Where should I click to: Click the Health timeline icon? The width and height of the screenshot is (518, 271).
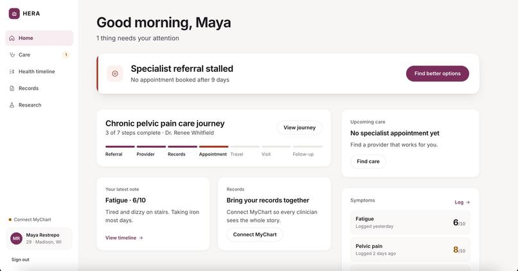[12, 72]
